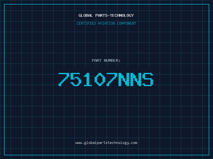Select the part number 75107NNS
The width and height of the screenshot is (213, 159).
pyautogui.click(x=106, y=79)
